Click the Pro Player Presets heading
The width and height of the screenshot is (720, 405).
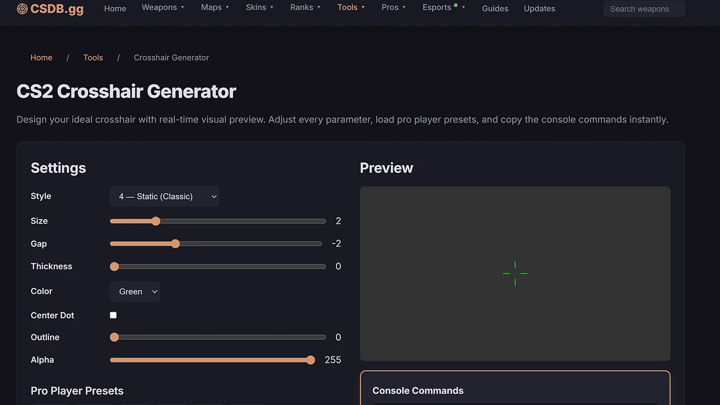77,391
